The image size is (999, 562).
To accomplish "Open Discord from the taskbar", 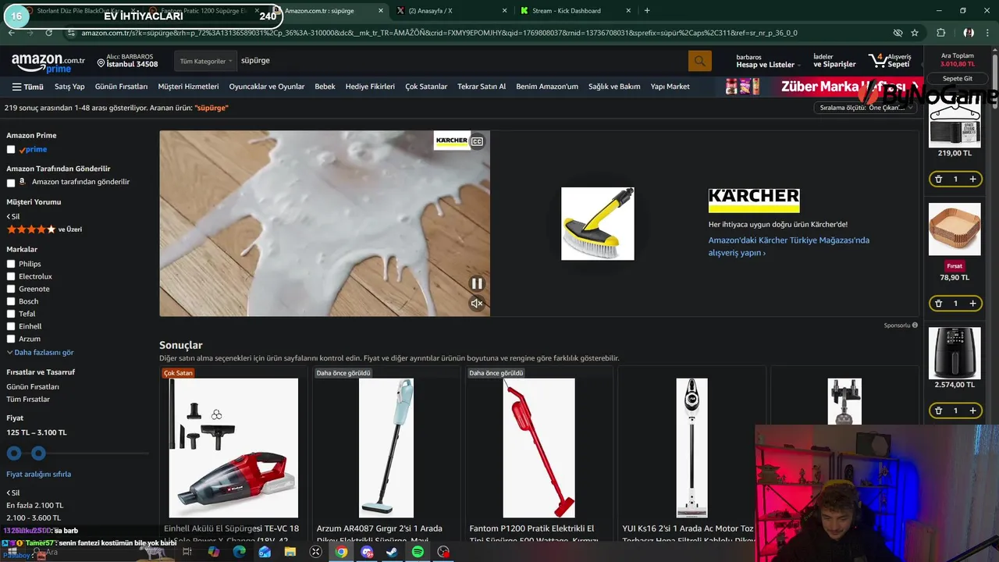I will click(367, 552).
